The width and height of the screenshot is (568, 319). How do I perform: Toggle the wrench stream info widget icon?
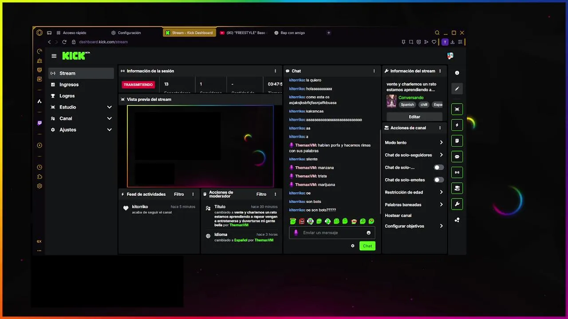coord(457,204)
